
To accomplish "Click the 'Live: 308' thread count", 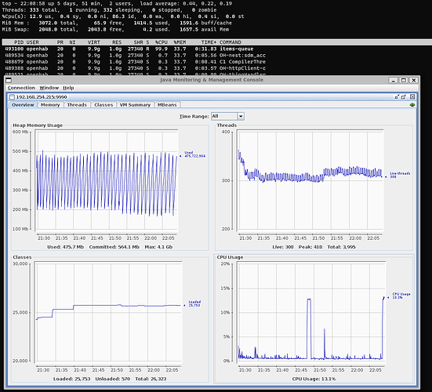I will (283, 247).
